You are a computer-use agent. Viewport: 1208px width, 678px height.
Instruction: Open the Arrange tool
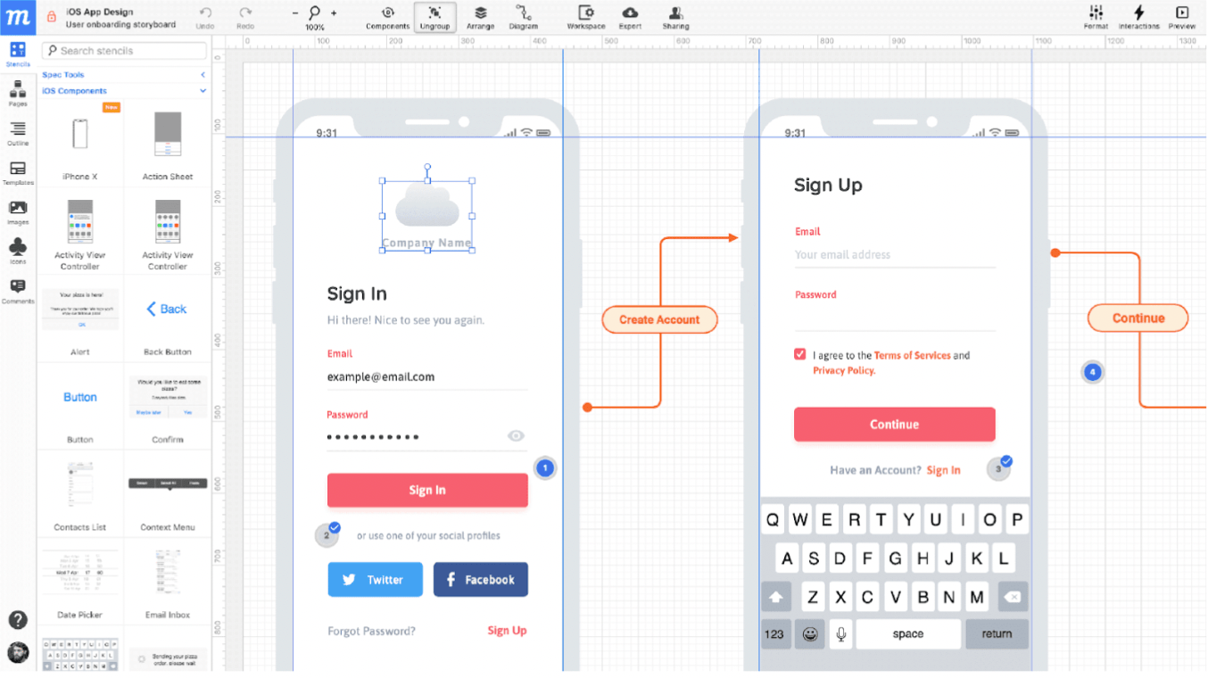[480, 16]
